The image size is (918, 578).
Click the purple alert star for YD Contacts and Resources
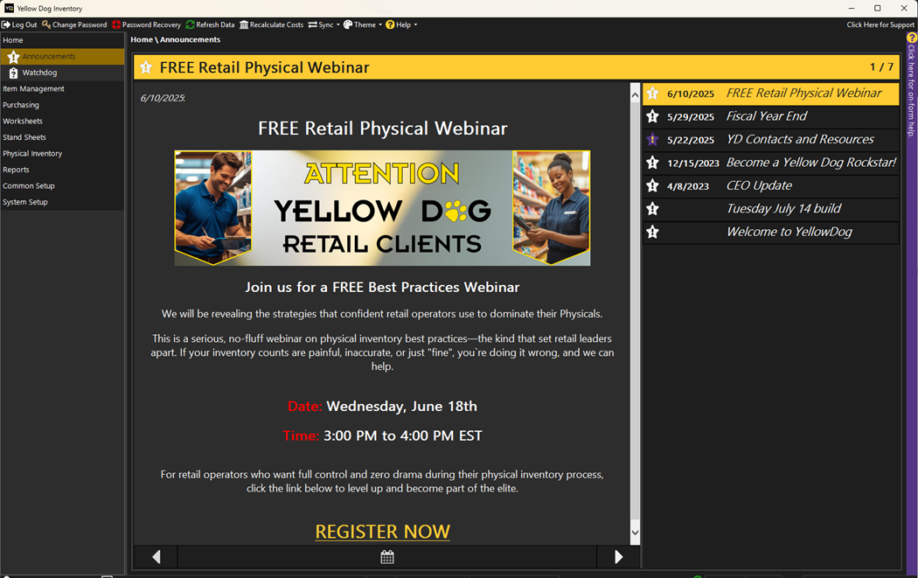pos(653,139)
